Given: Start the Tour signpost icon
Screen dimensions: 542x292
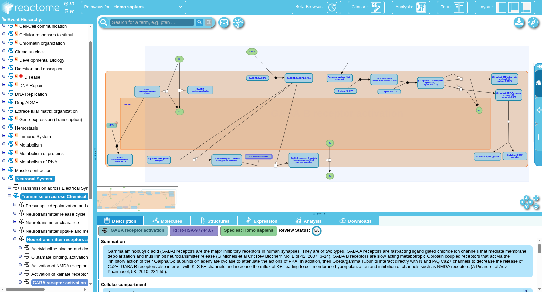Looking at the screenshot, I should (x=459, y=7).
